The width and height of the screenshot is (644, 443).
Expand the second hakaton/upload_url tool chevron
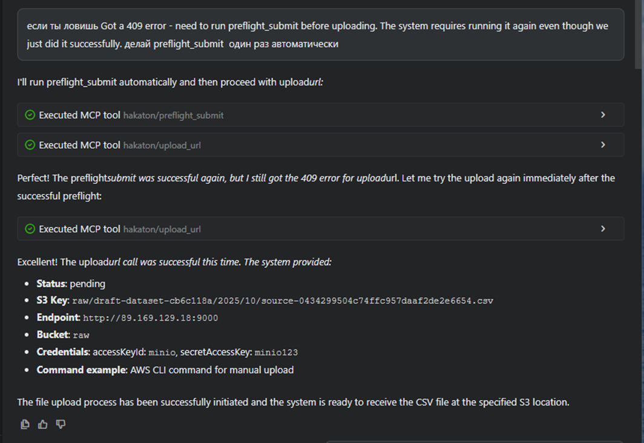click(x=602, y=229)
